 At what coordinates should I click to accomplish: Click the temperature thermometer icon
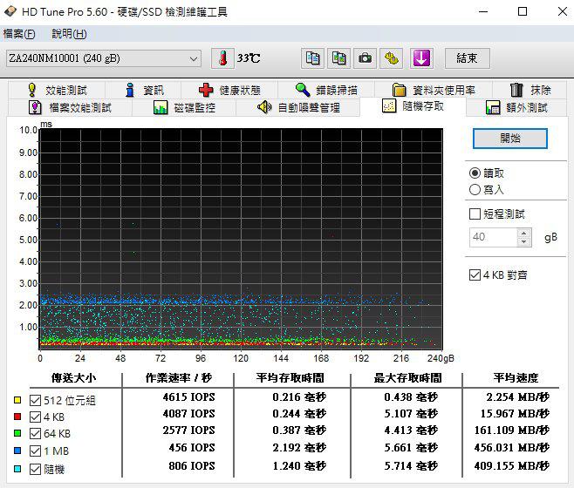click(223, 58)
